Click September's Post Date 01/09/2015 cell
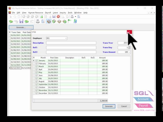Image resolution: width=163 pixels, height=122 pixels. click(54, 84)
